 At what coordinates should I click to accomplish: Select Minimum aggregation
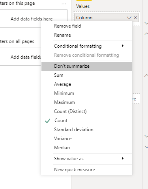86,93
